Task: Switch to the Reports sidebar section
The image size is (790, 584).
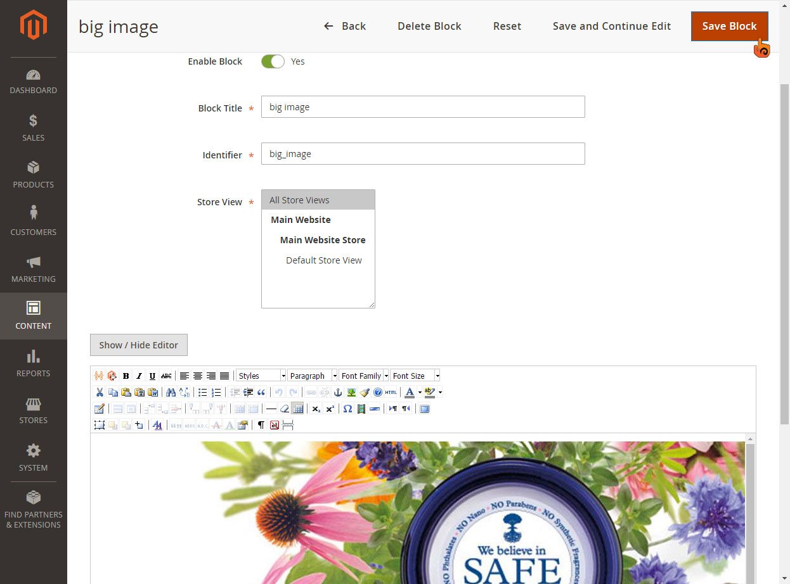Action: click(x=33, y=364)
